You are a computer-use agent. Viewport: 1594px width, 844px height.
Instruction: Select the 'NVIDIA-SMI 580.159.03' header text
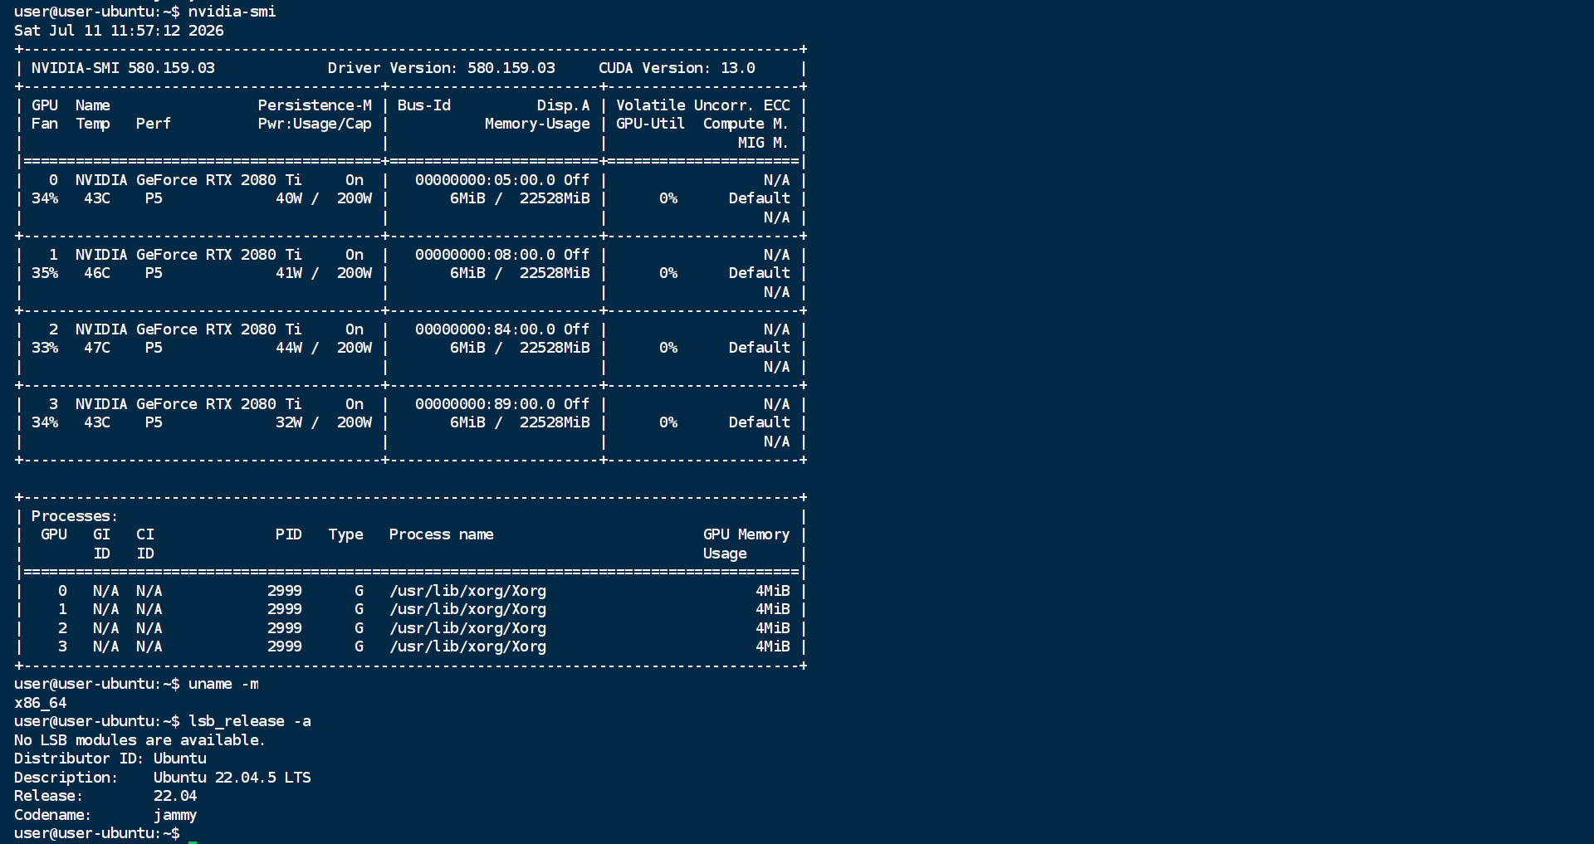pos(123,68)
